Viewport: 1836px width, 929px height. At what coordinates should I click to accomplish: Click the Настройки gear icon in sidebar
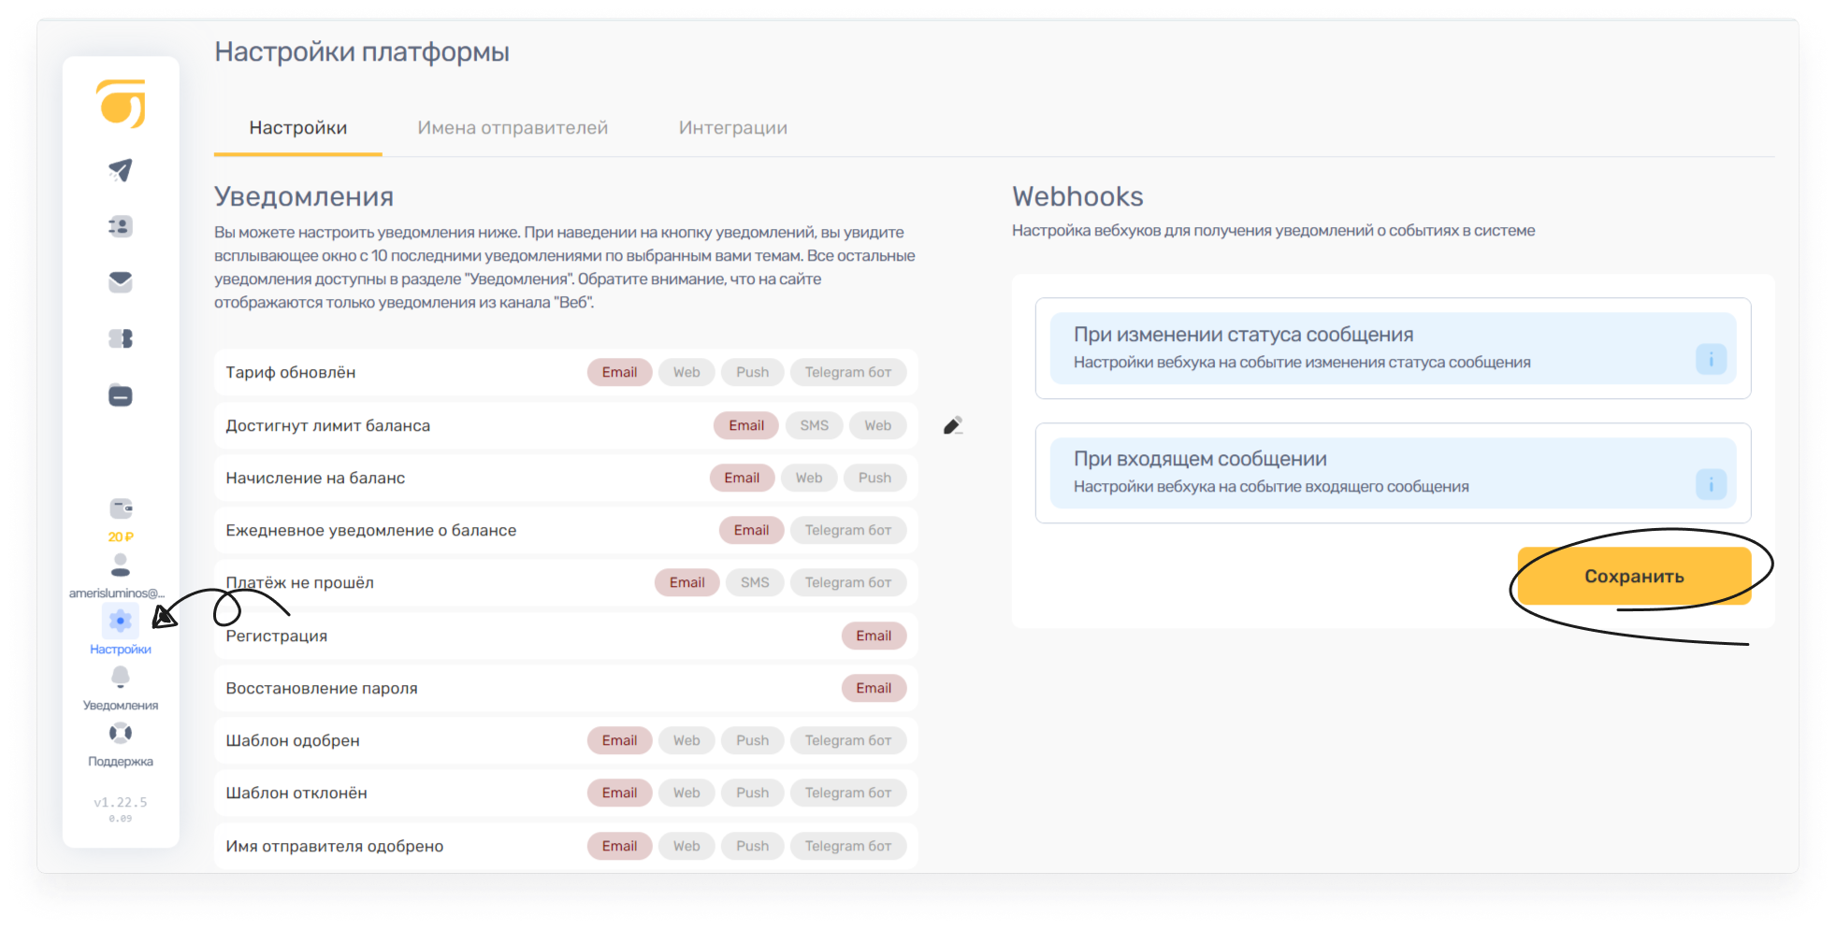(x=121, y=621)
